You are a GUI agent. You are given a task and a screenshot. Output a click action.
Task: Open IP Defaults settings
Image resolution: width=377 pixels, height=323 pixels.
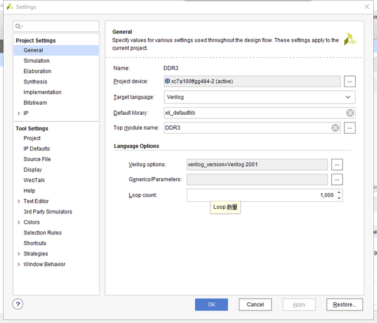pos(36,149)
